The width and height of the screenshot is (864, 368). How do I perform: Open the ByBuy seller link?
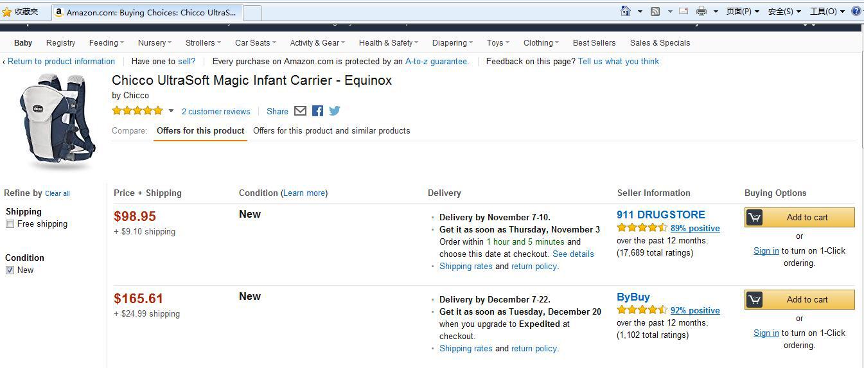click(633, 297)
